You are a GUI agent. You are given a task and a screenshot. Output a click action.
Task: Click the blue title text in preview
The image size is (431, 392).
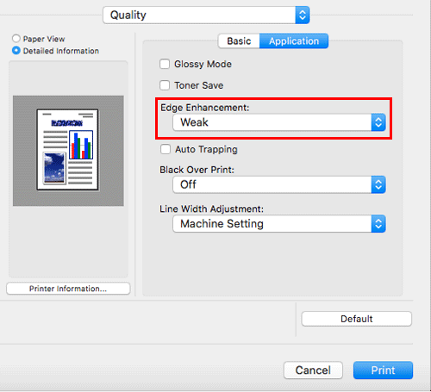point(67,123)
